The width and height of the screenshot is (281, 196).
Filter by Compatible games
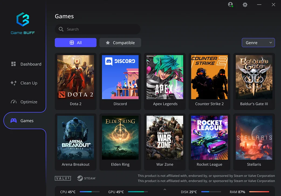120,43
